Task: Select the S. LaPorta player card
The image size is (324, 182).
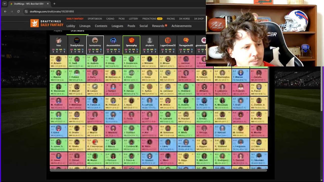Action: [150, 103]
